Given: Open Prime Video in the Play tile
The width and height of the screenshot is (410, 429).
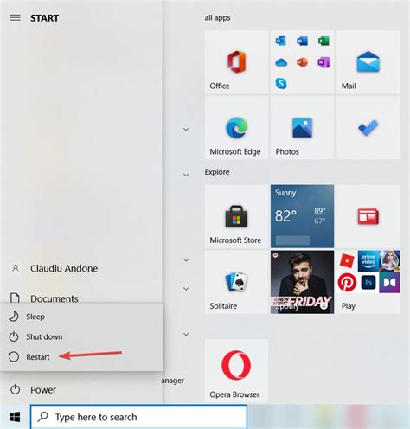Looking at the screenshot, I should tap(368, 261).
